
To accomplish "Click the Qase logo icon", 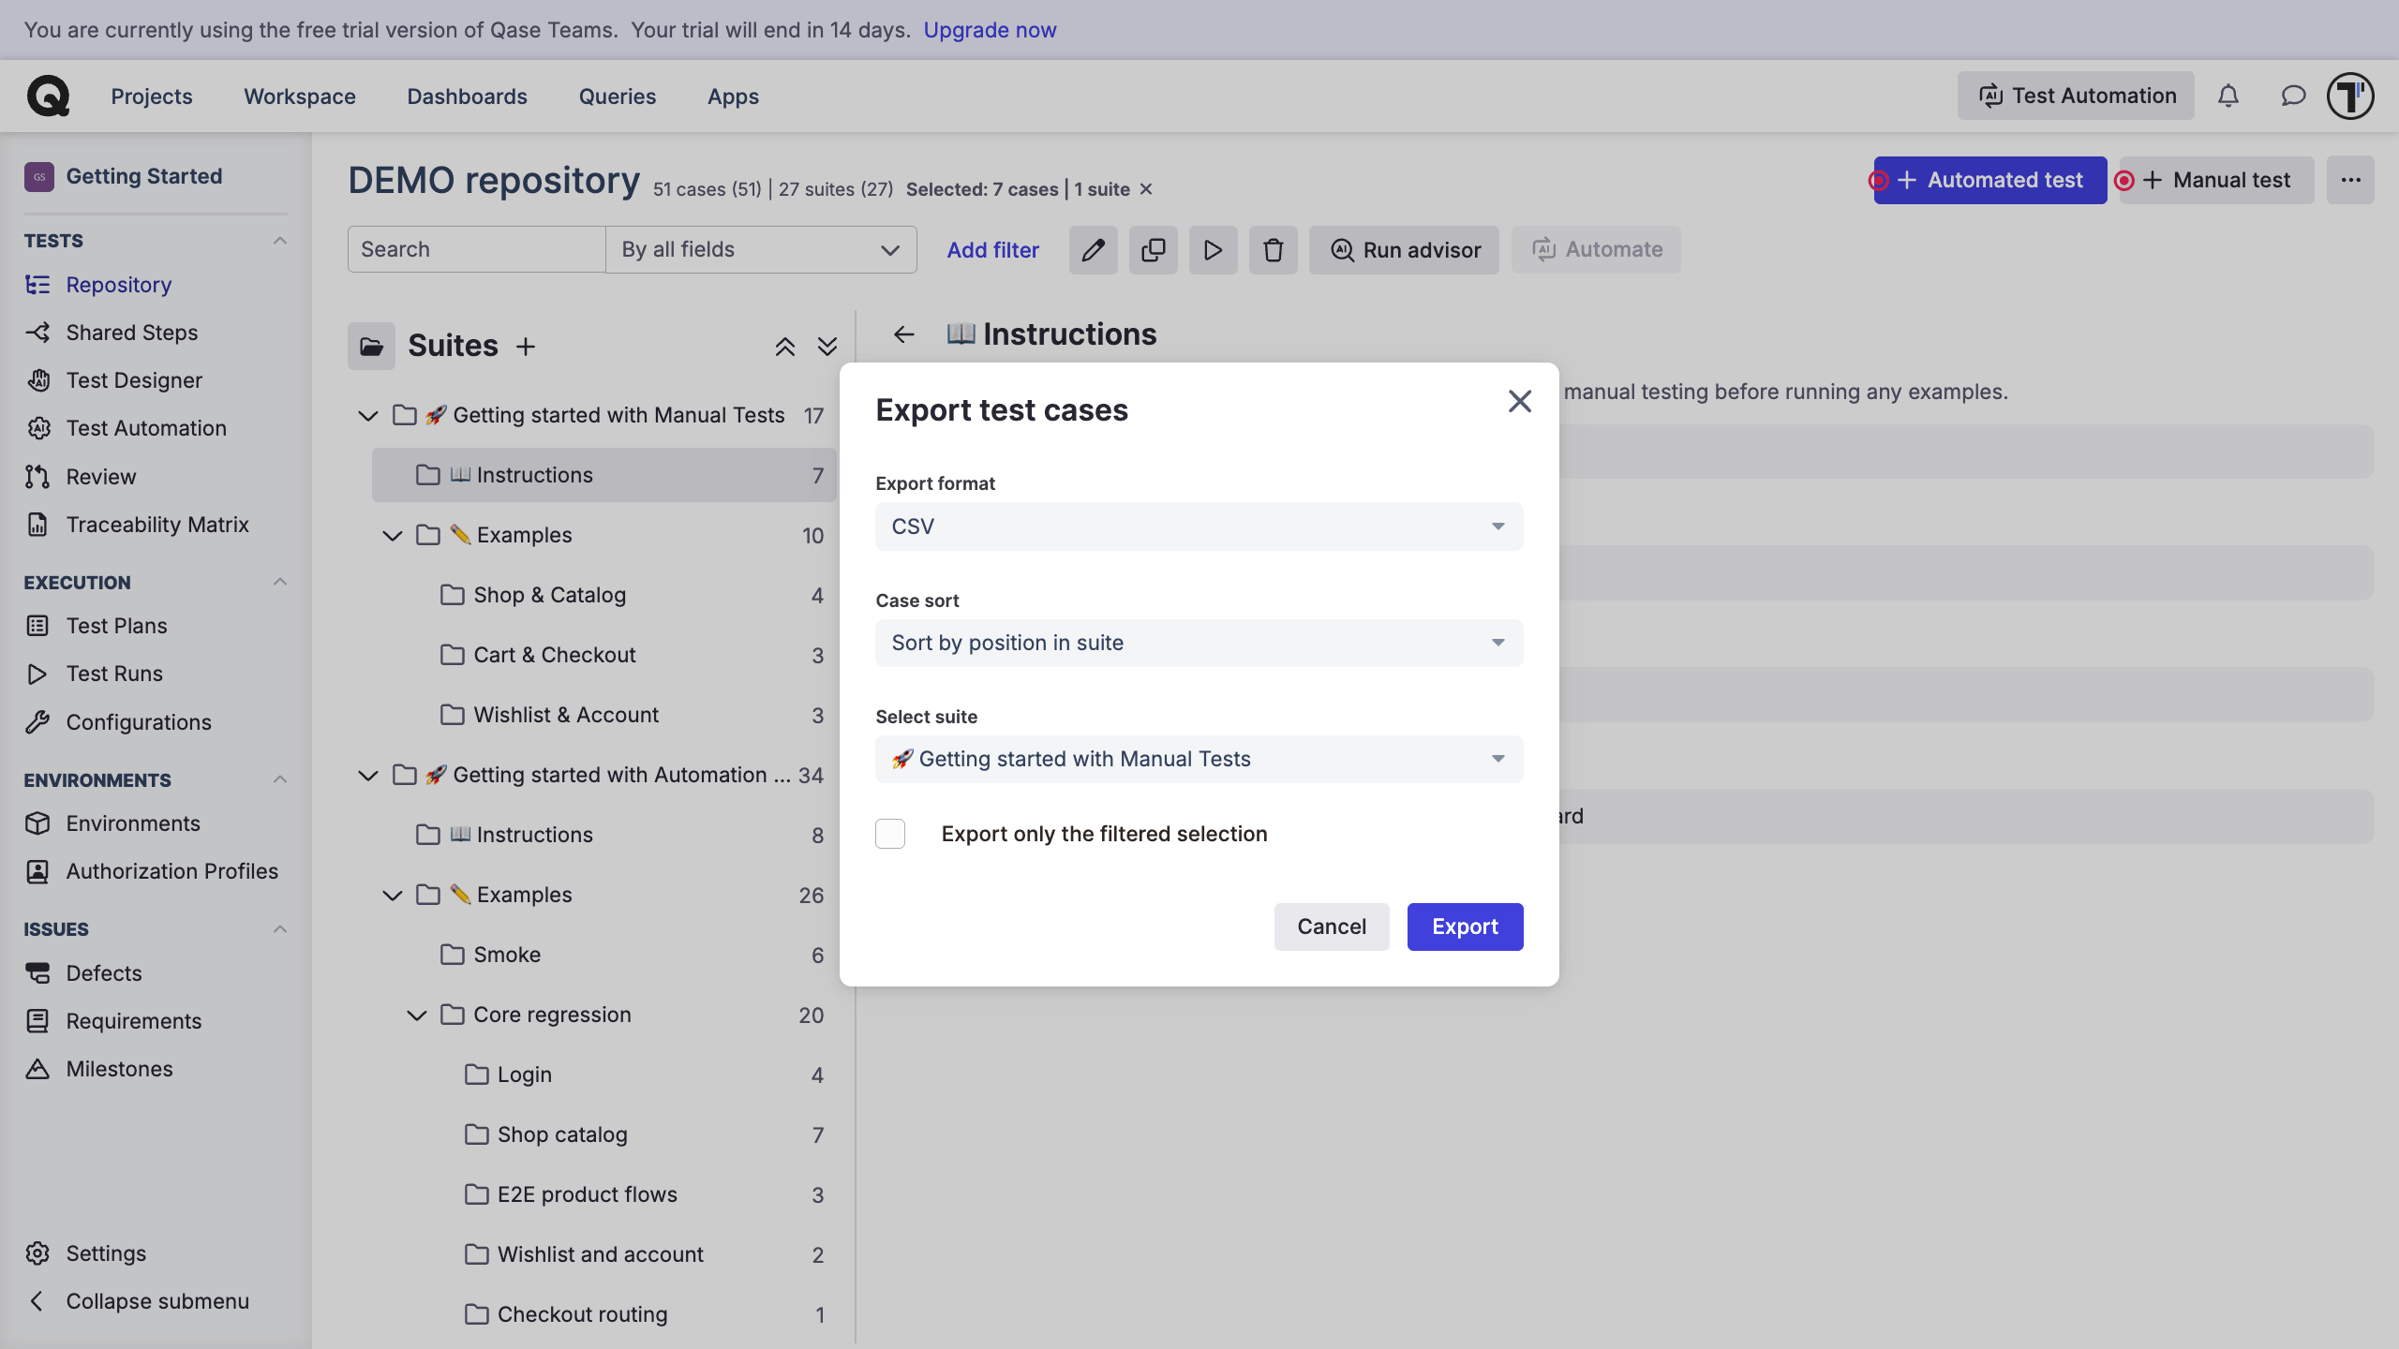I will coord(48,96).
